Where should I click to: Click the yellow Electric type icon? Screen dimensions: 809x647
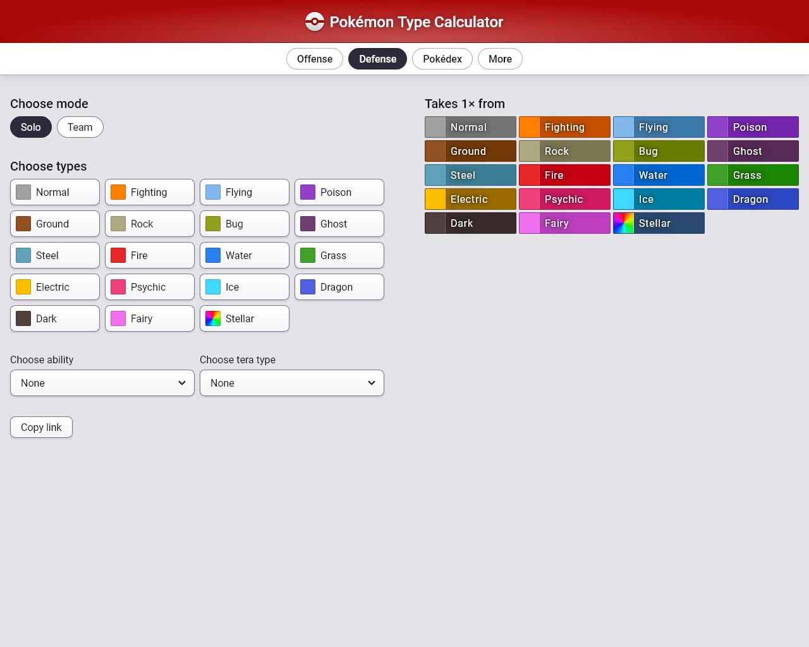23,287
